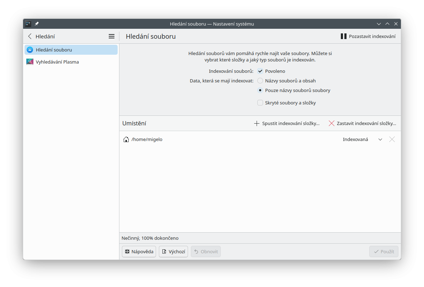Viewport: 424px width, 287px height.
Task: Open the hamburger menu in sidebar header
Action: [112, 36]
